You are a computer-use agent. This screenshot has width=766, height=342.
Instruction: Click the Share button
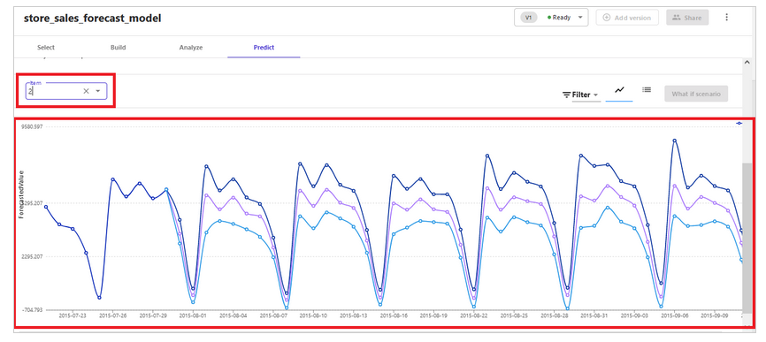click(687, 18)
